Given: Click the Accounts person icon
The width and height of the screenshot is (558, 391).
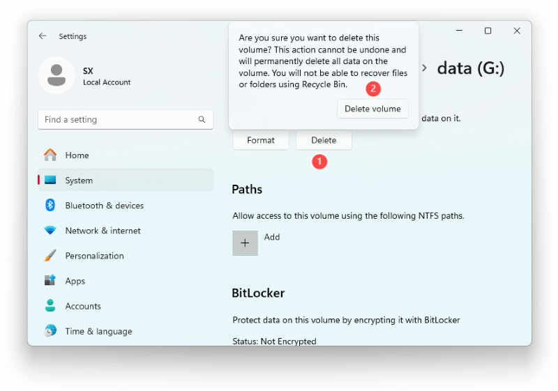Looking at the screenshot, I should pos(50,306).
